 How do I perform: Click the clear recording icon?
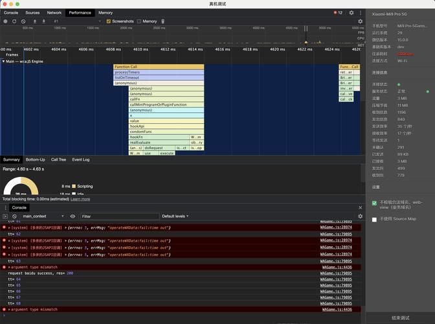pos(23,21)
